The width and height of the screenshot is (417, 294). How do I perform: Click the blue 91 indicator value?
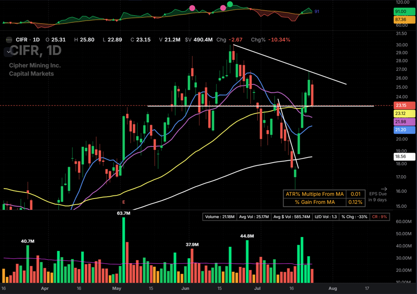317,12
